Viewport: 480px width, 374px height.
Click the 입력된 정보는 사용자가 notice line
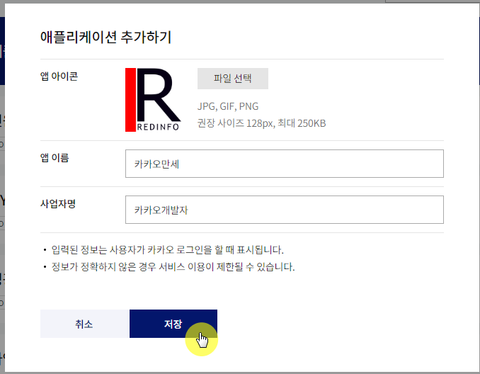click(168, 249)
